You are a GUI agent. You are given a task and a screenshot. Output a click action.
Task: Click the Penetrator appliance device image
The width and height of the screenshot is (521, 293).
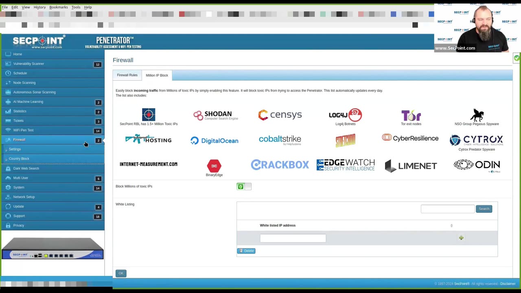coord(53,248)
